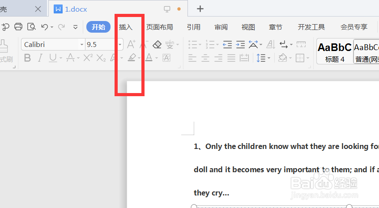Toggle center alignment for paragraph

pos(205,58)
